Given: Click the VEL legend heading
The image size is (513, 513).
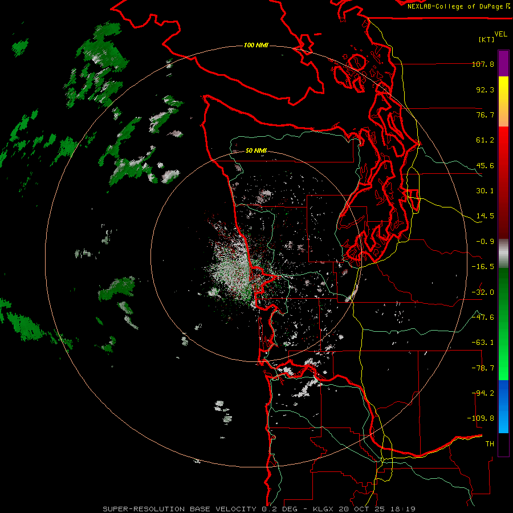Looking at the screenshot, I should (500, 34).
